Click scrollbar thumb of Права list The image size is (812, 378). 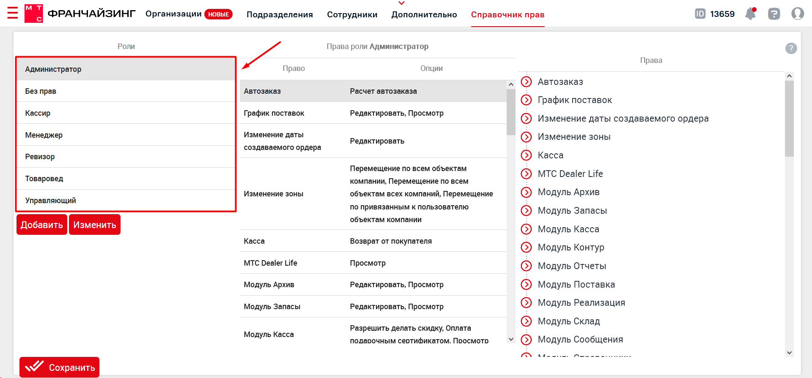click(789, 118)
